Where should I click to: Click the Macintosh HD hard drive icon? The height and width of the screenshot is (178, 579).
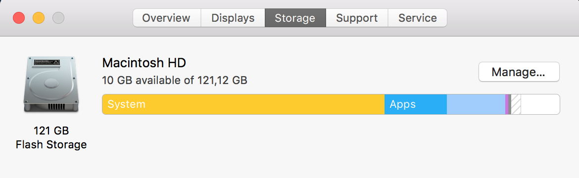[x=50, y=84]
